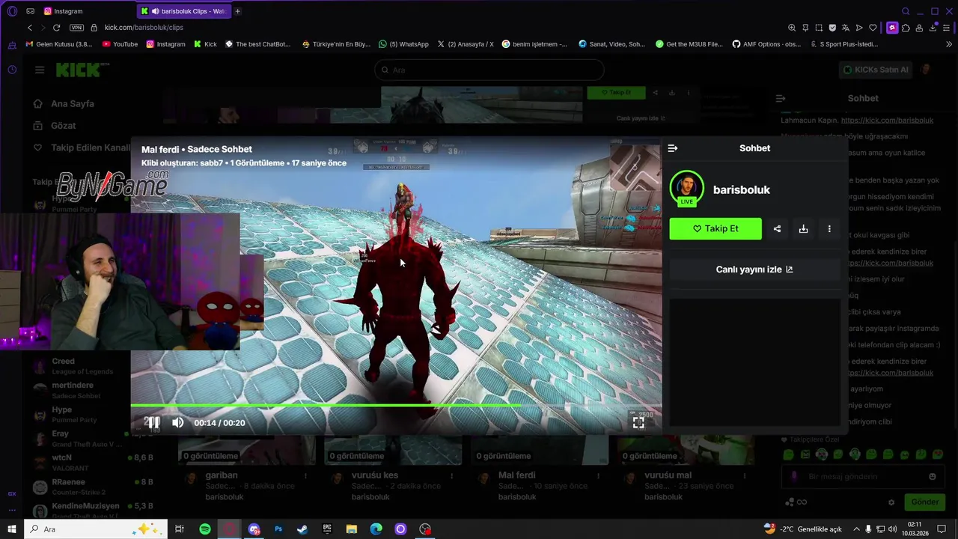Click KICKs Satın Al button

[875, 70]
